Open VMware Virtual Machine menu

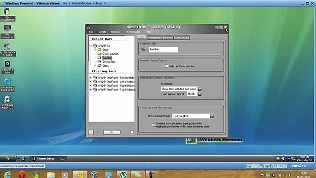click(83, 3)
